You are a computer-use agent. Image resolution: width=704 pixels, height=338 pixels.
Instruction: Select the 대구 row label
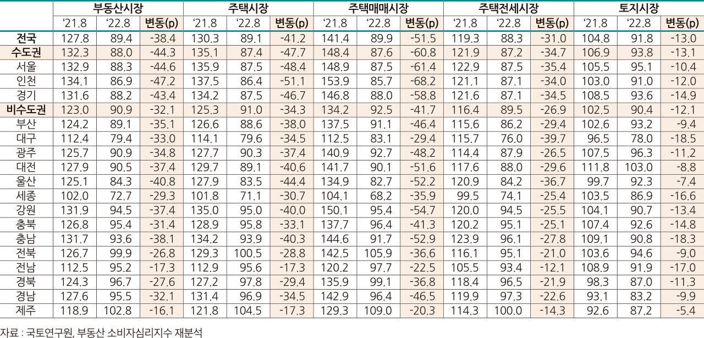coord(26,138)
